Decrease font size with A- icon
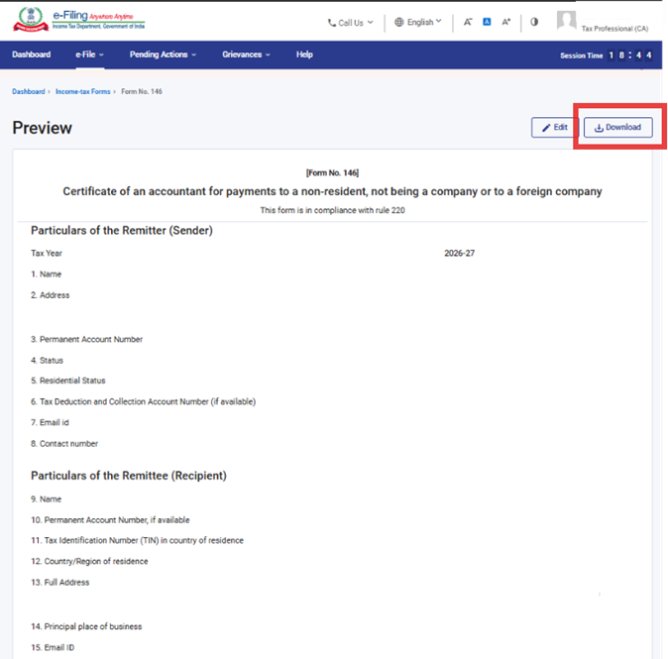 tap(468, 22)
